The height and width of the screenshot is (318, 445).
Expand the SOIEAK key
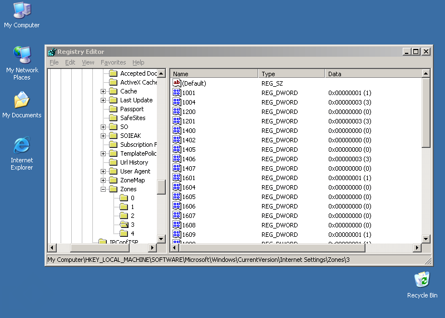pos(103,136)
